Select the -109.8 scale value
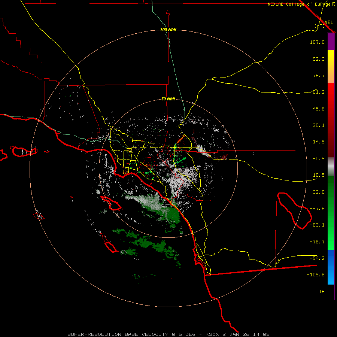This screenshot has width=337, height=337. tap(316, 275)
